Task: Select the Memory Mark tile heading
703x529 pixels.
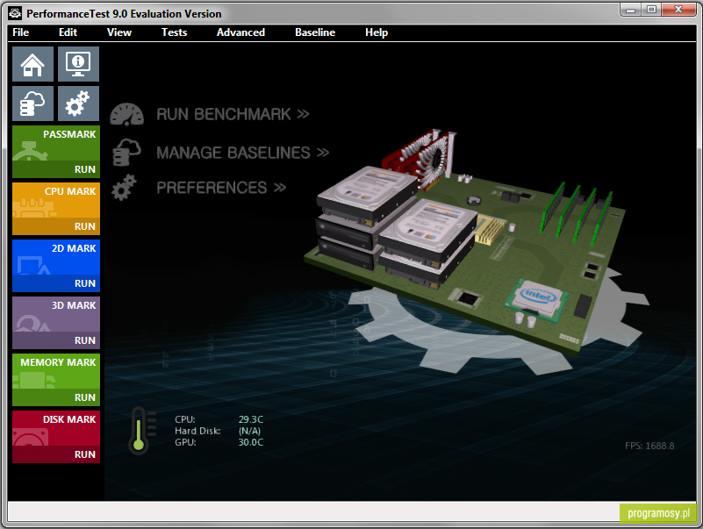Action: 58,362
